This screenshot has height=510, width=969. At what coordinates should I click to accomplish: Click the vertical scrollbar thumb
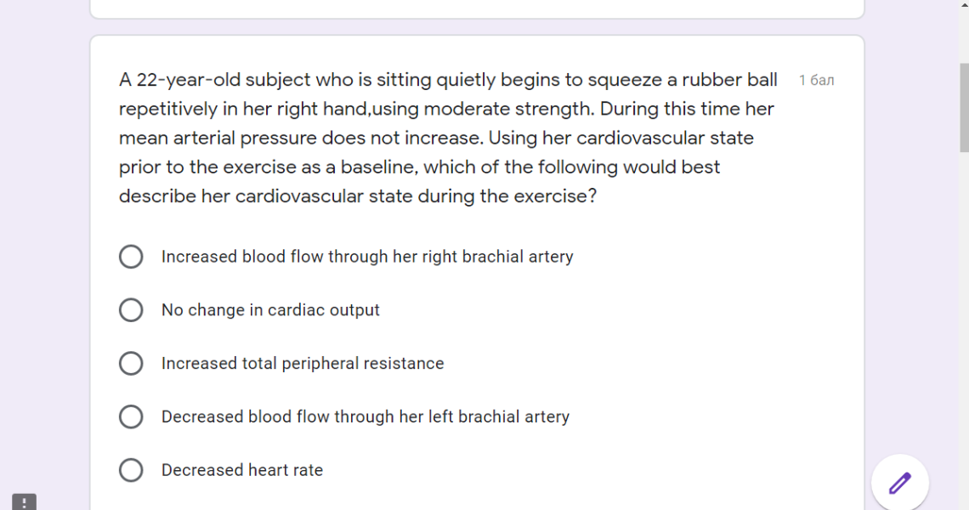pos(964,108)
